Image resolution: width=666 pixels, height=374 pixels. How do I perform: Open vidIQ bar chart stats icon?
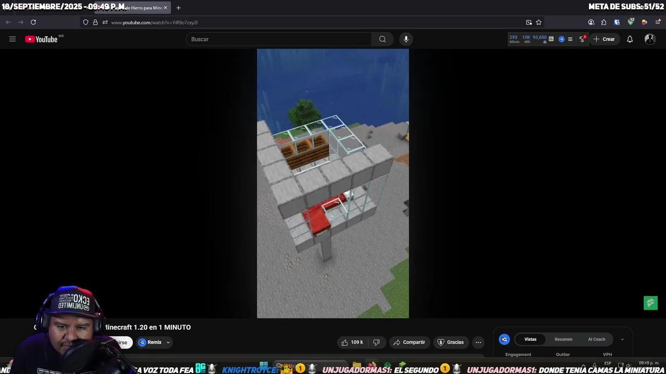point(551,38)
